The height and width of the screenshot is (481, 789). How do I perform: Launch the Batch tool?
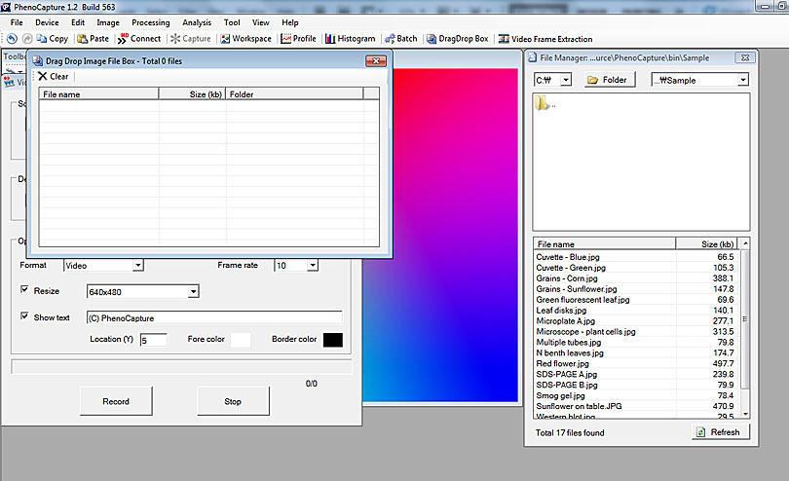(x=400, y=39)
